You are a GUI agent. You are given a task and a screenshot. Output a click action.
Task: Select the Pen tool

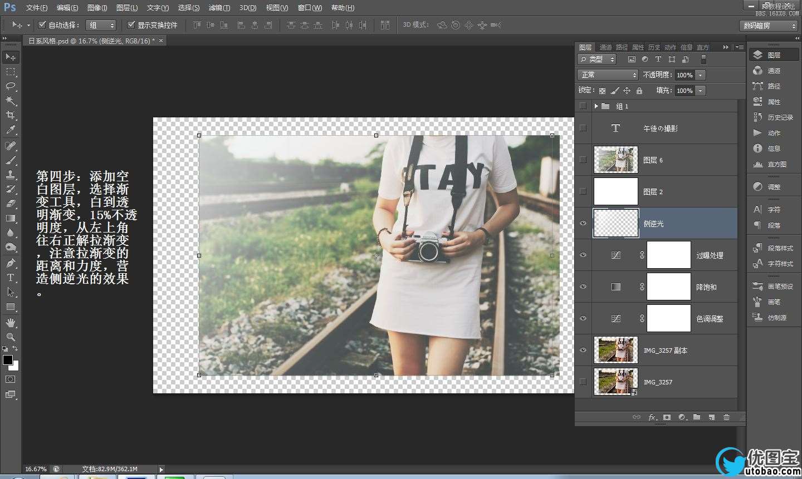[11, 263]
